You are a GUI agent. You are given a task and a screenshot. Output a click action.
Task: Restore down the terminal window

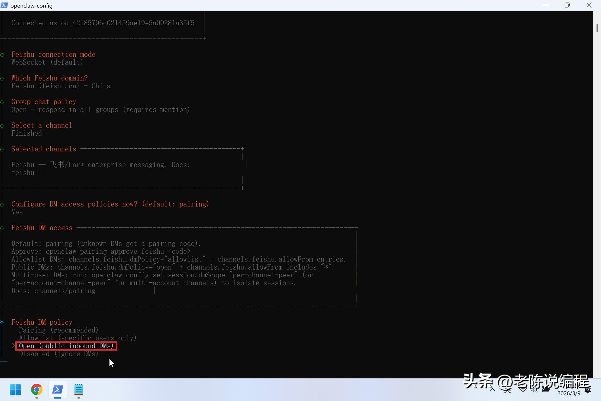coord(567,5)
